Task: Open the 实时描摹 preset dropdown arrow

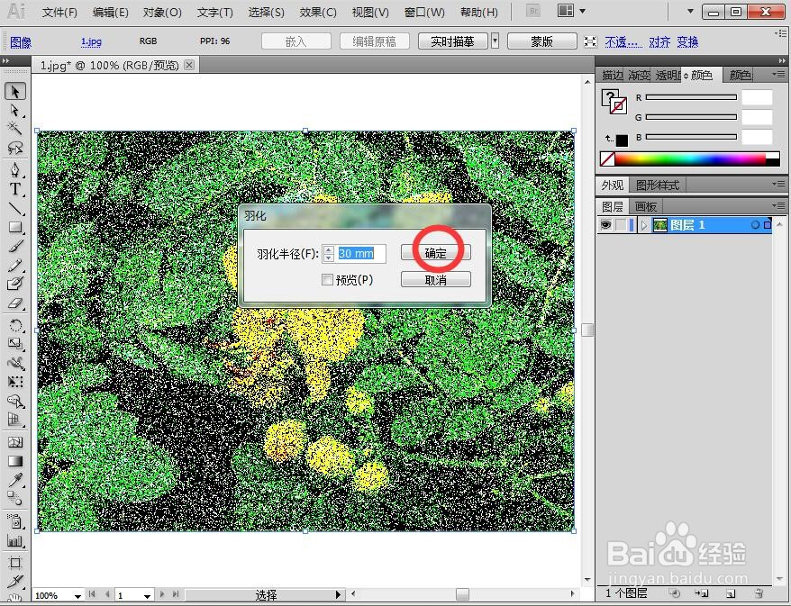Action: 496,41
